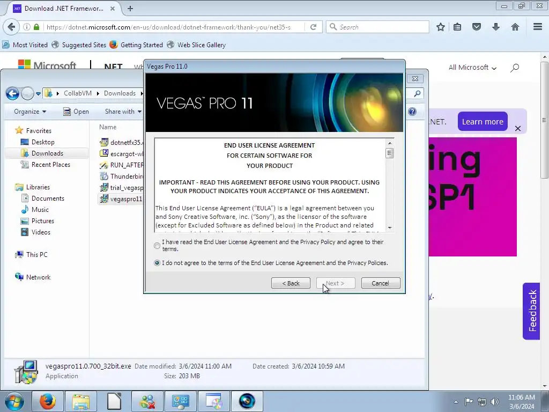Select the 'I have read the EULA' agree radio button
This screenshot has width=549, height=412.
click(x=157, y=246)
